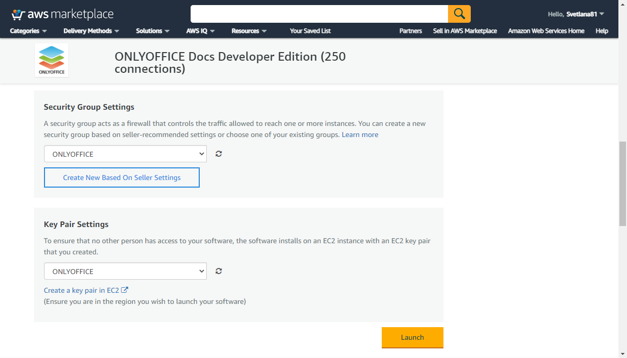Click the ONLYOFFICE product logo
The width and height of the screenshot is (627, 358).
51,59
